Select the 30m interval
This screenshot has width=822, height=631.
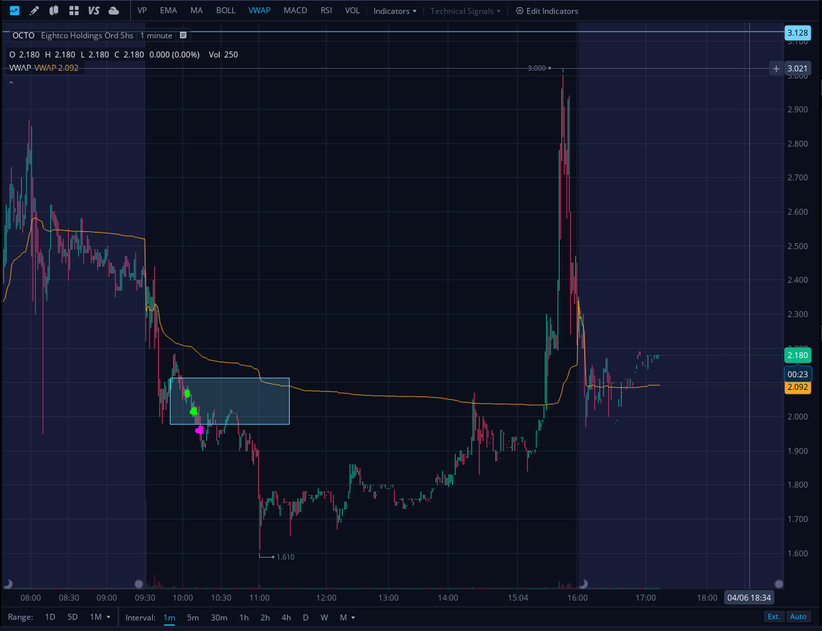pyautogui.click(x=219, y=617)
